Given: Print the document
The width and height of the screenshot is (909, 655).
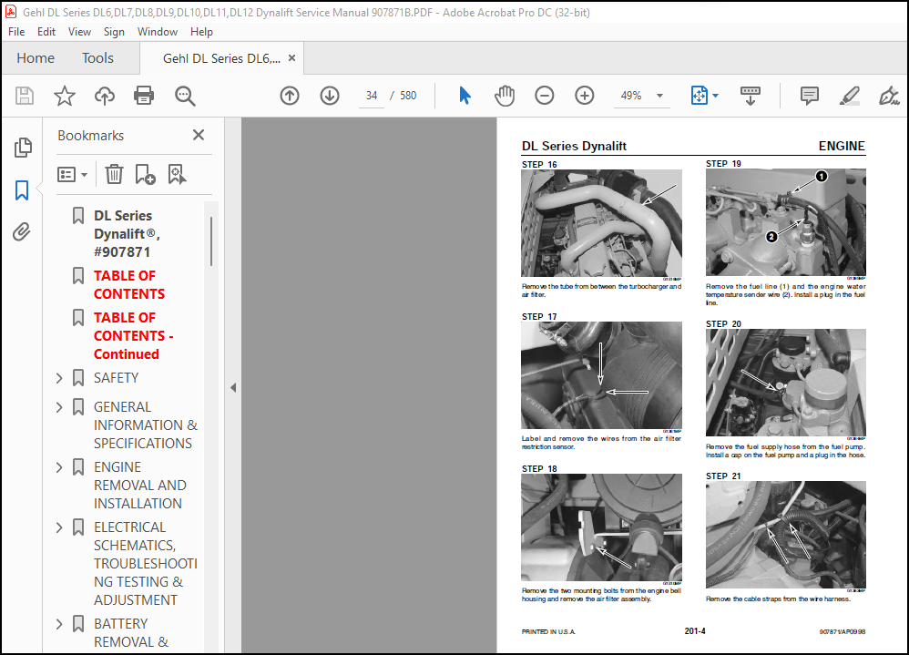Looking at the screenshot, I should click(144, 95).
